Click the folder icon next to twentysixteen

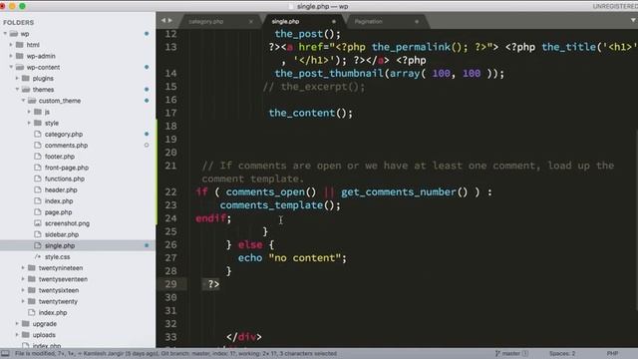32,290
